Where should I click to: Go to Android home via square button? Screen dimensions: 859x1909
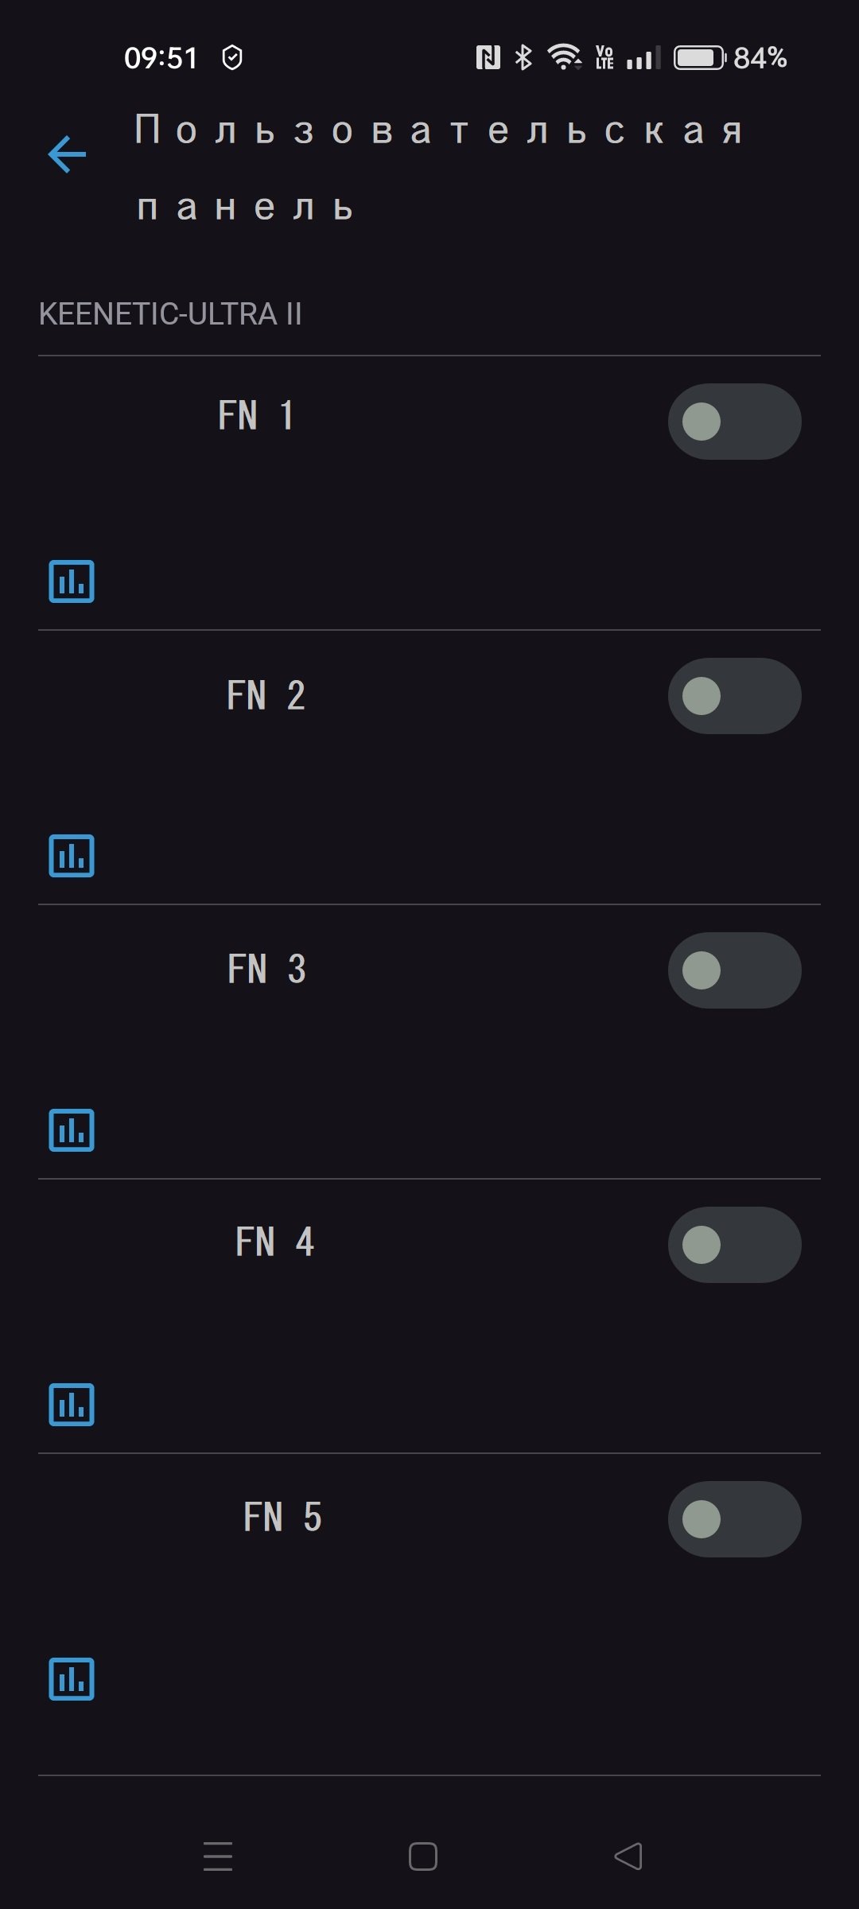[x=423, y=1857]
